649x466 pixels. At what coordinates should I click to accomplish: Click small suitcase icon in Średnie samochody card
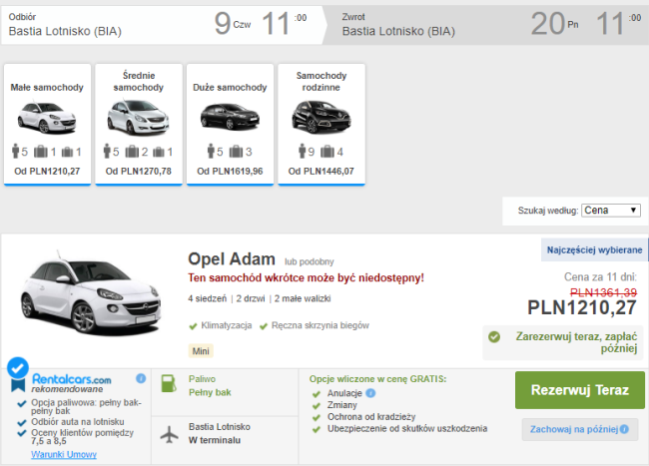pos(159,152)
